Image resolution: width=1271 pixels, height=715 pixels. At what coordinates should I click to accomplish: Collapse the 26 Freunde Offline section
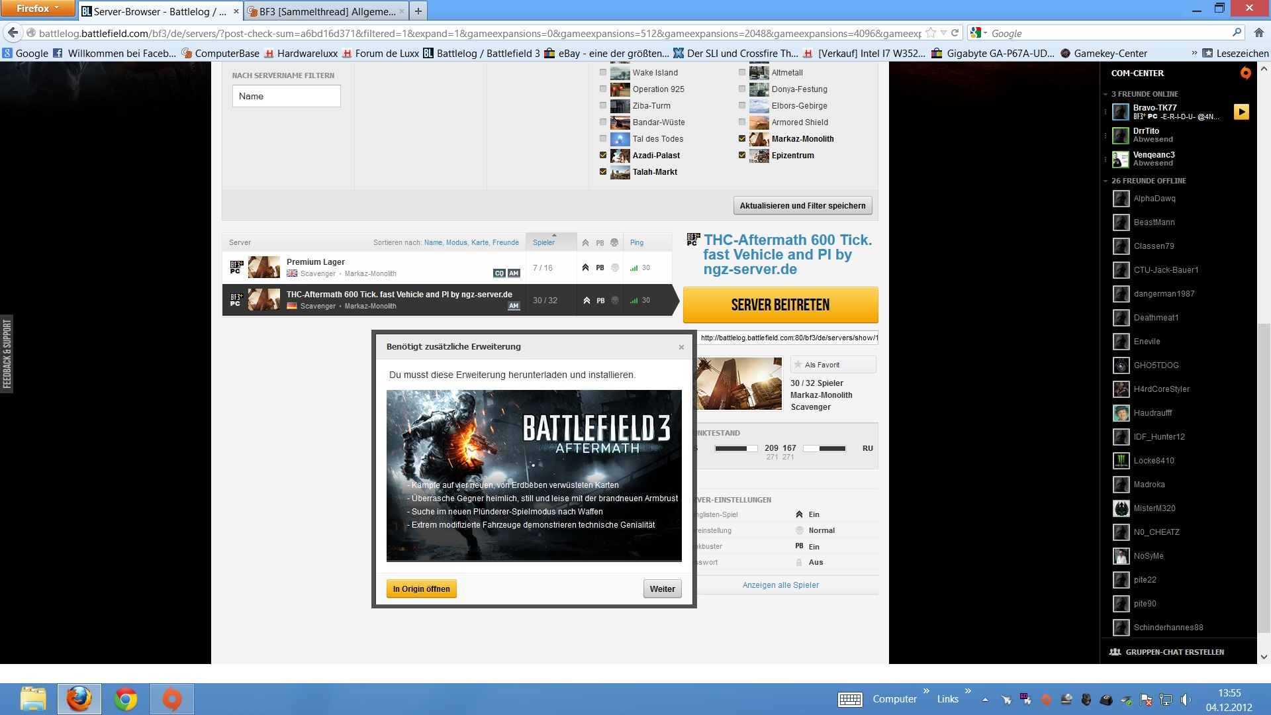pos(1106,181)
